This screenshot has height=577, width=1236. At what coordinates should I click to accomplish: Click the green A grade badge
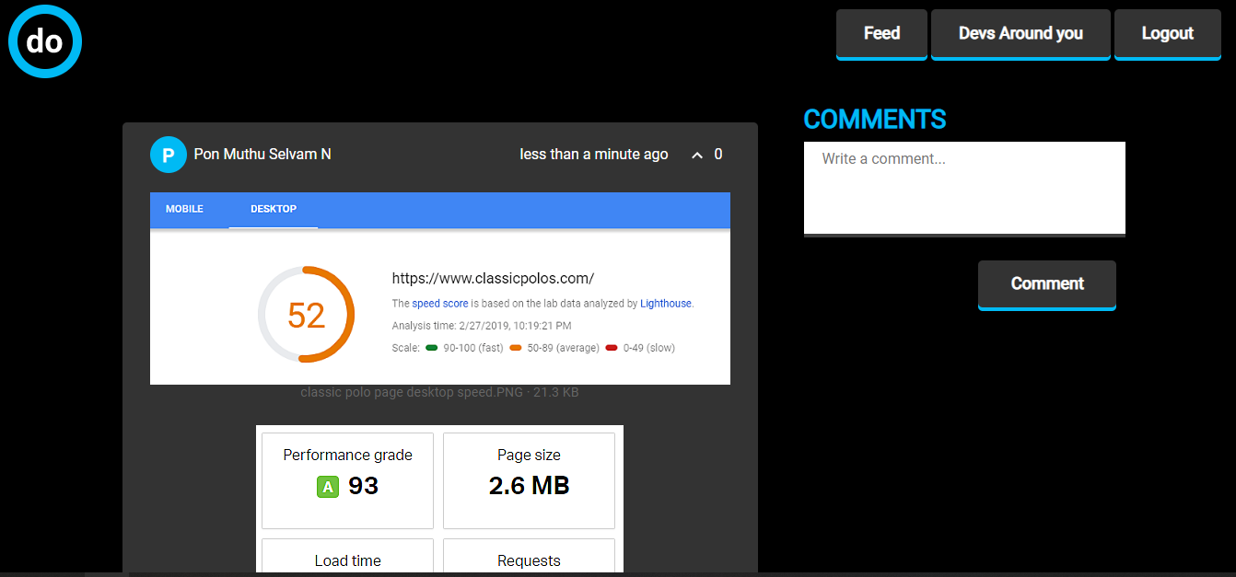tap(328, 487)
